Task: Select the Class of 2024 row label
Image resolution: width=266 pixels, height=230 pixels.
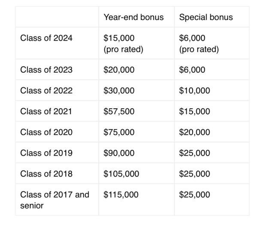Action: (46, 38)
